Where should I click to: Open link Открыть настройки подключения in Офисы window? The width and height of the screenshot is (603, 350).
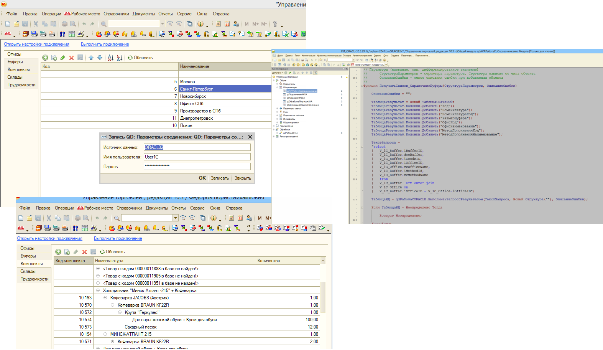(36, 44)
